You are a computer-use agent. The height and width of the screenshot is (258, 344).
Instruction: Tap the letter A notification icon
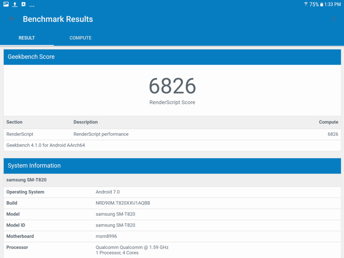point(24,4)
